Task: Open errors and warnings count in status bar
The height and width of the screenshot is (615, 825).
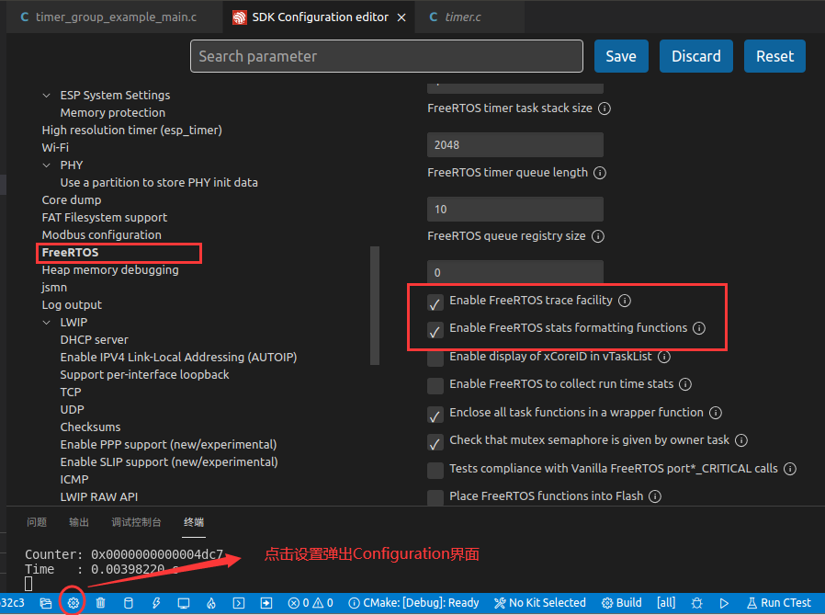Action: click(311, 603)
